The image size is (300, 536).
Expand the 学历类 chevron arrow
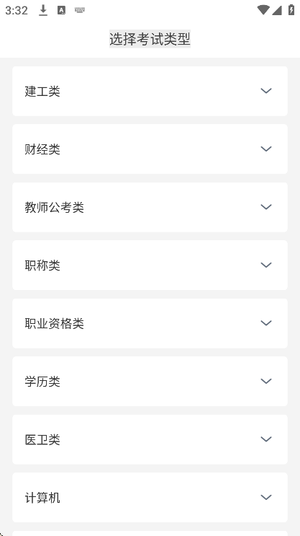pyautogui.click(x=266, y=381)
